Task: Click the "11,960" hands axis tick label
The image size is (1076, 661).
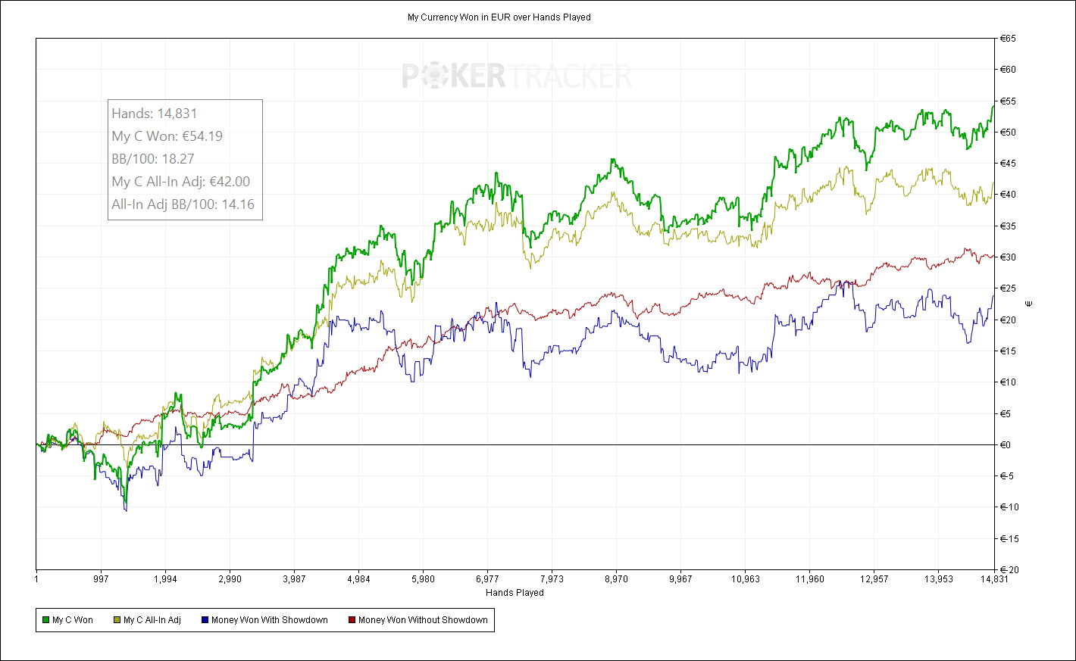Action: (x=809, y=579)
